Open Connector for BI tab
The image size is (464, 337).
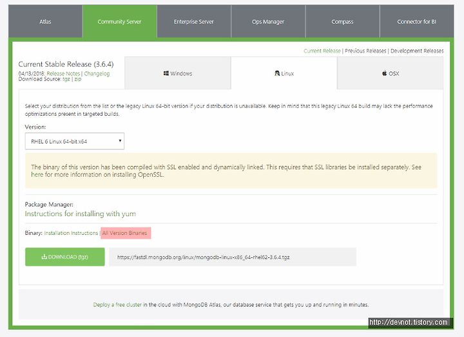pos(417,22)
